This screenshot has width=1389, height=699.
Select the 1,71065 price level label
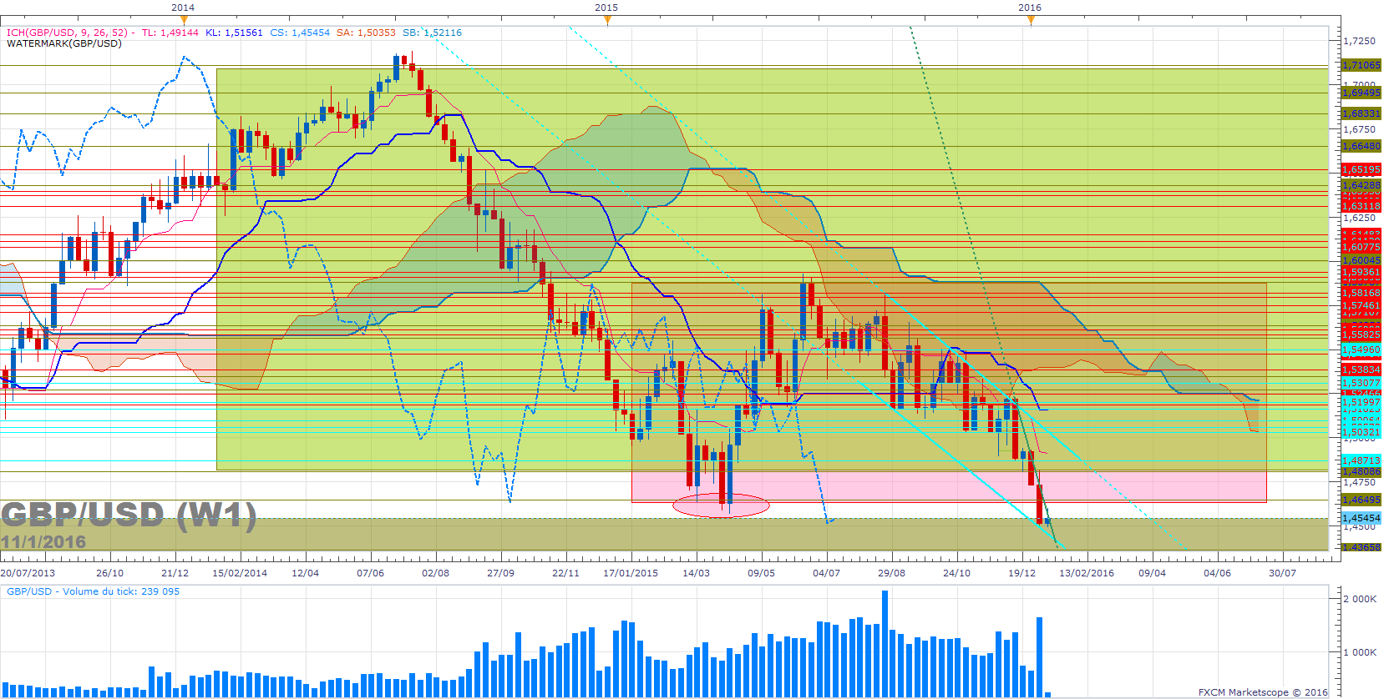(1361, 65)
